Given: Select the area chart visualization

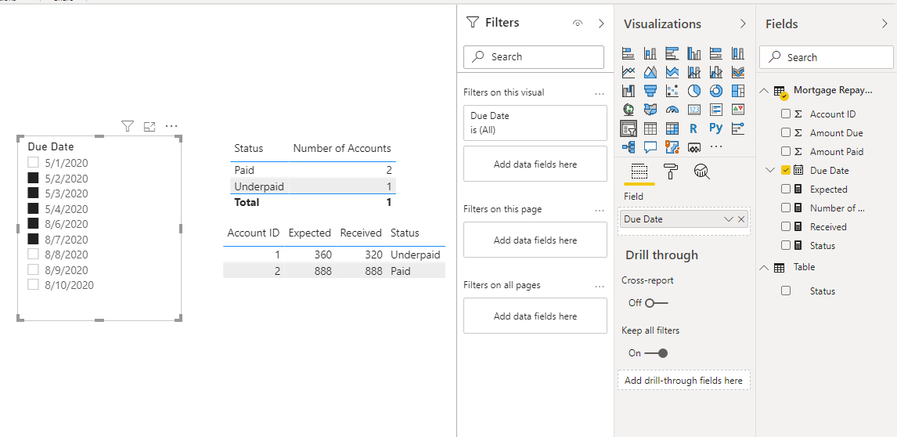Looking at the screenshot, I should 650,72.
